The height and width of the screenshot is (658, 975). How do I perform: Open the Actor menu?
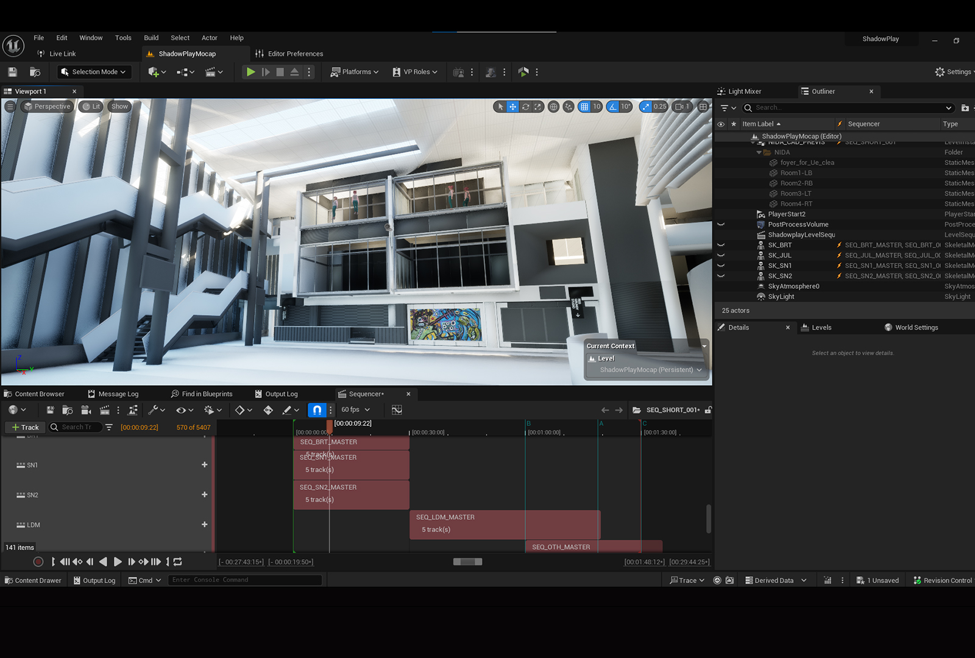210,38
